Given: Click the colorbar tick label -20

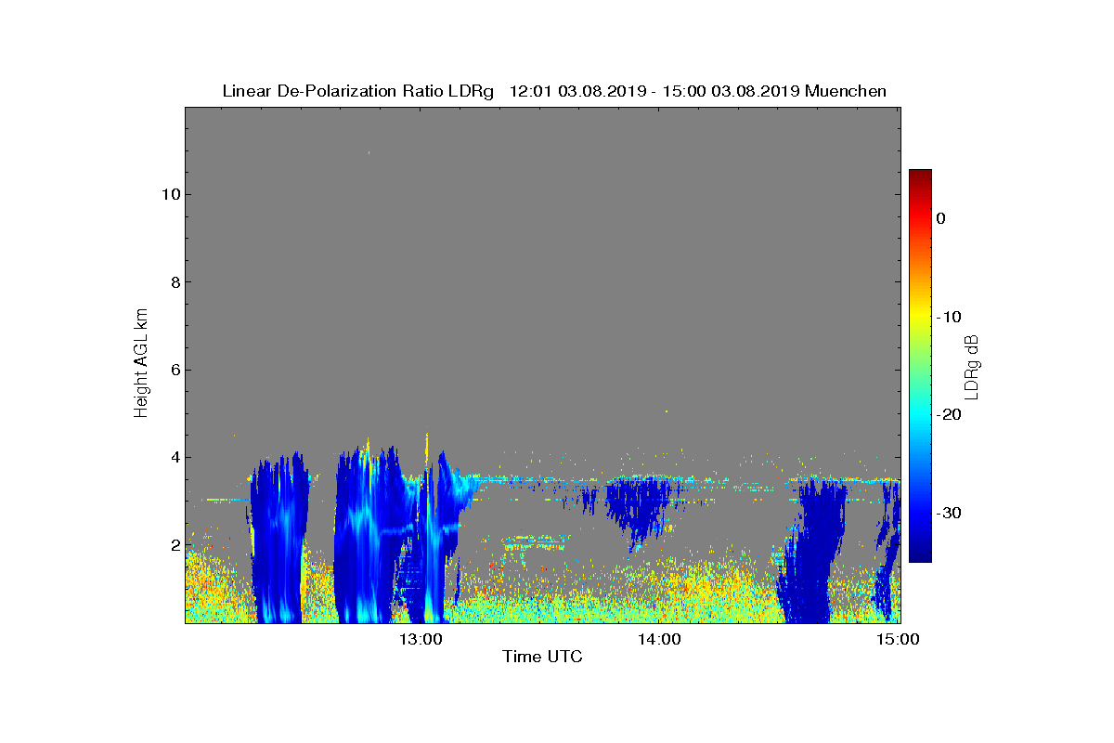Looking at the screenshot, I should click(949, 415).
